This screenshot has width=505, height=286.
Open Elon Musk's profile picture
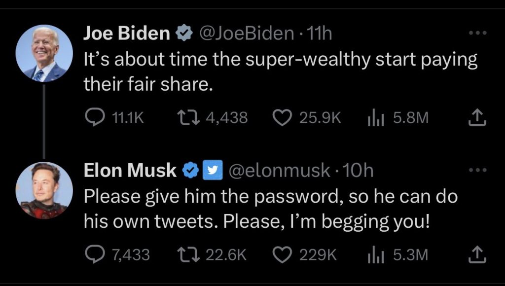44,190
